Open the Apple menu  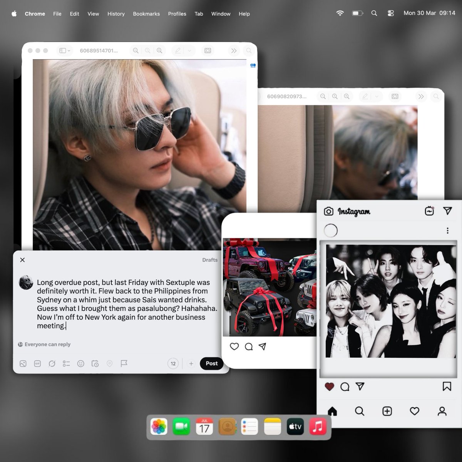coord(14,13)
